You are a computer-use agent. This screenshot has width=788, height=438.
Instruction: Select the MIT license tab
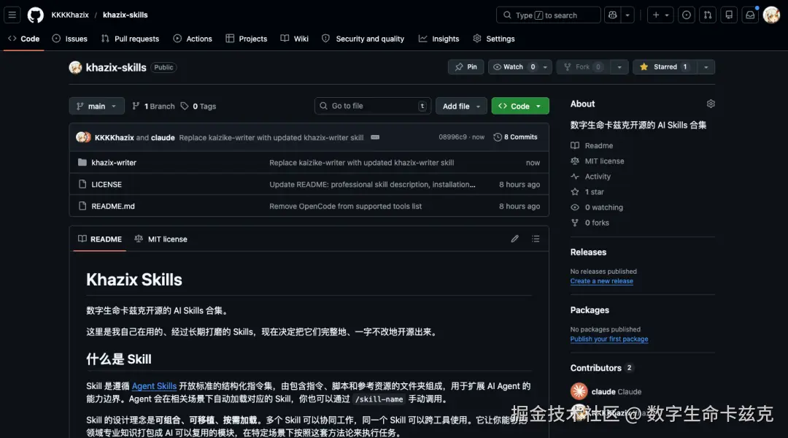click(161, 239)
